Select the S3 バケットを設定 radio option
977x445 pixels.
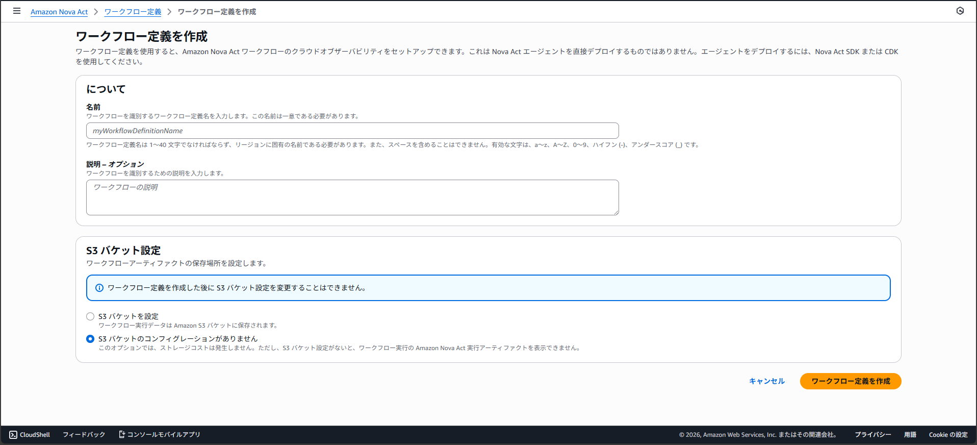click(90, 316)
